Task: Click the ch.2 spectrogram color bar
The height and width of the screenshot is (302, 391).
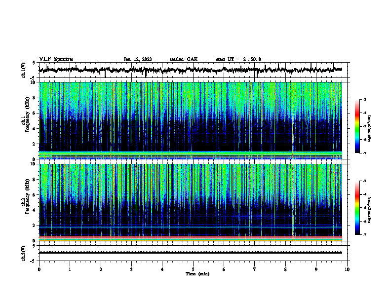Action: point(357,208)
